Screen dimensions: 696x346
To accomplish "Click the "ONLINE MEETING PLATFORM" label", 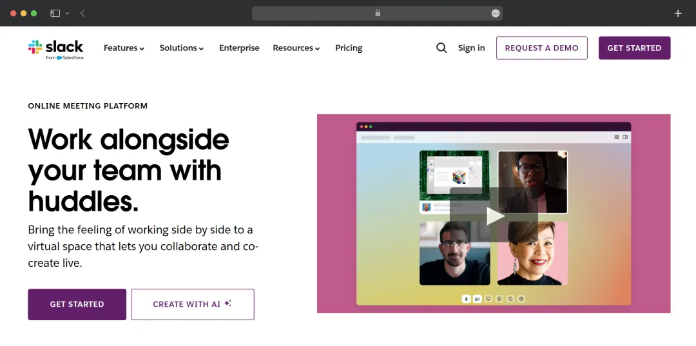I will [88, 106].
